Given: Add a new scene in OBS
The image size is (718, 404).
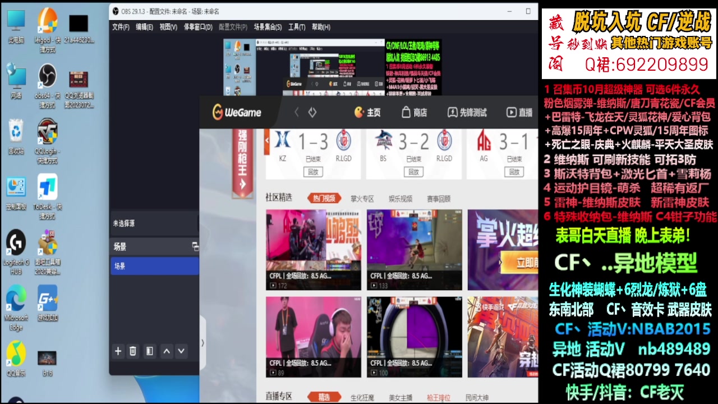Looking at the screenshot, I should [x=118, y=351].
